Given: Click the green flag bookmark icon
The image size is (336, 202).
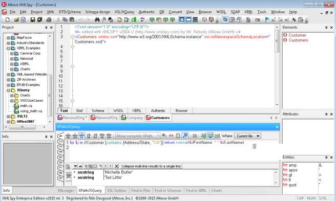Looking at the screenshot, I should (267, 19).
